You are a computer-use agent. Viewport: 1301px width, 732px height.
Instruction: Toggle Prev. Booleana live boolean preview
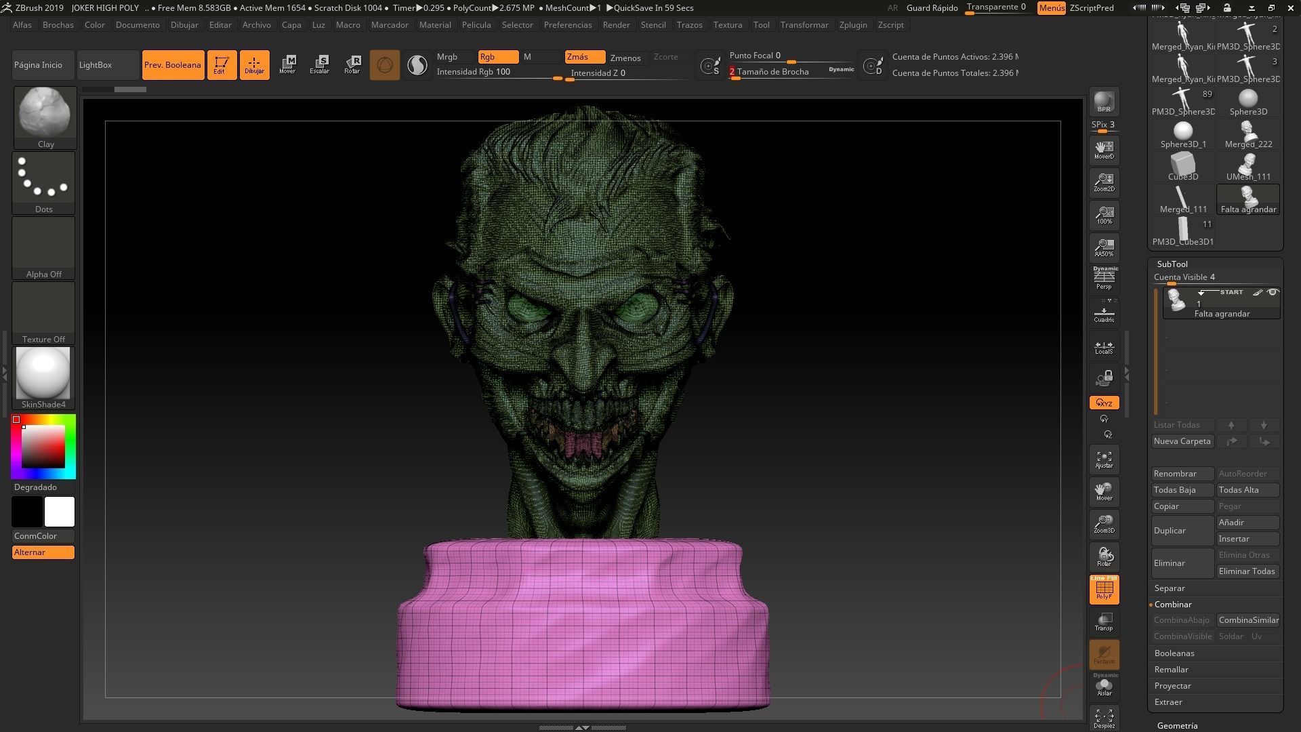point(173,65)
